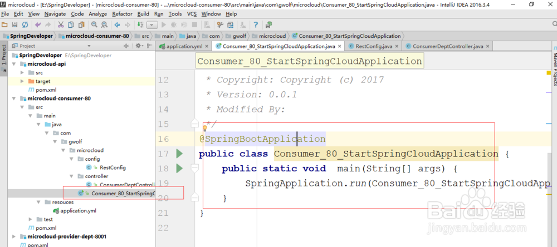The width and height of the screenshot is (557, 247).
Task: Toggle the Maven Projects side panel
Action: (554, 66)
